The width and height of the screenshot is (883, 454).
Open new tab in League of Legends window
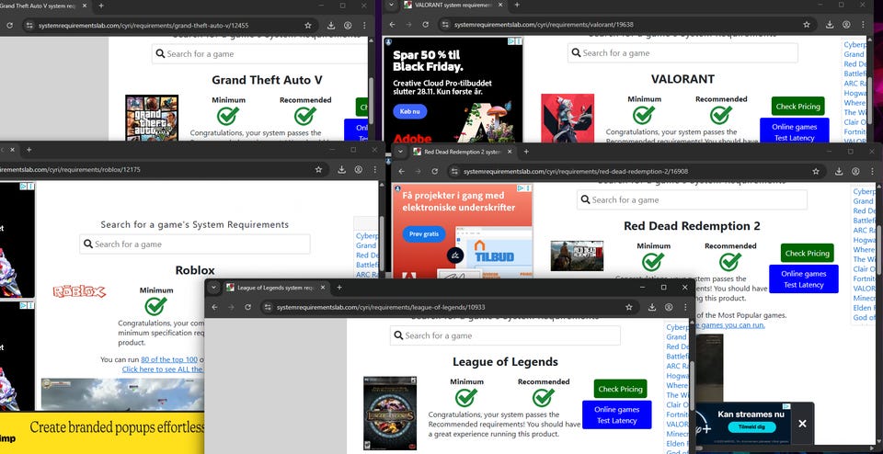click(x=339, y=288)
